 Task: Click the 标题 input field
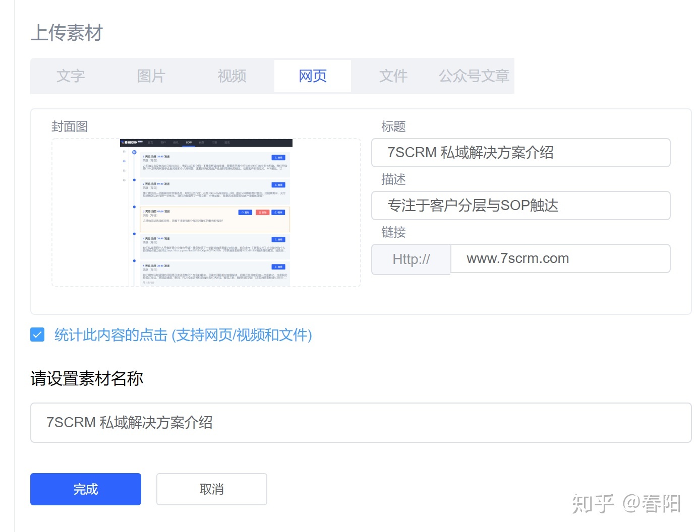pyautogui.click(x=521, y=153)
